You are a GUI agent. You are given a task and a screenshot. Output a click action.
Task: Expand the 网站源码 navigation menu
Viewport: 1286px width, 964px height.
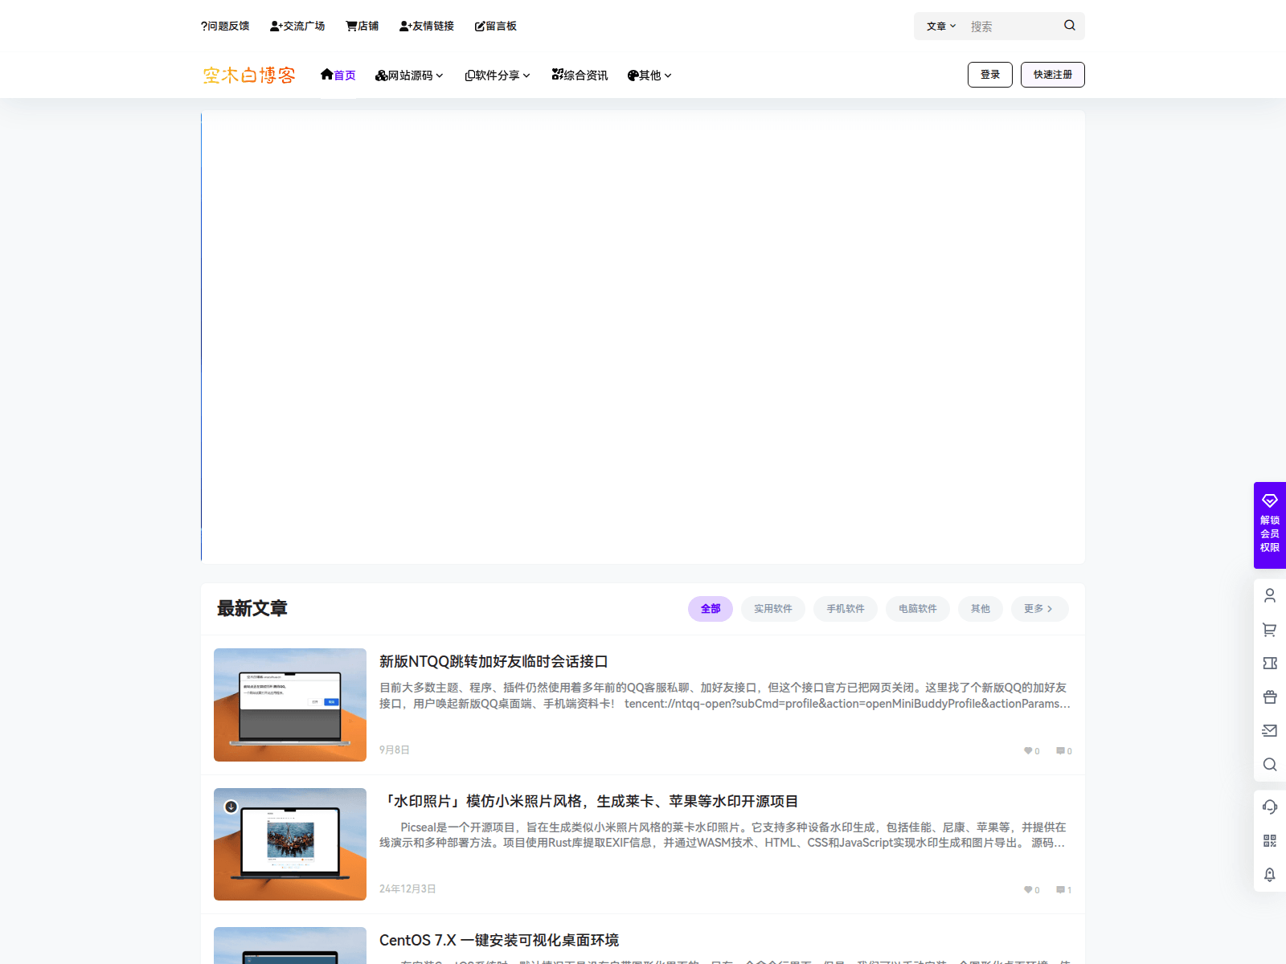[409, 76]
